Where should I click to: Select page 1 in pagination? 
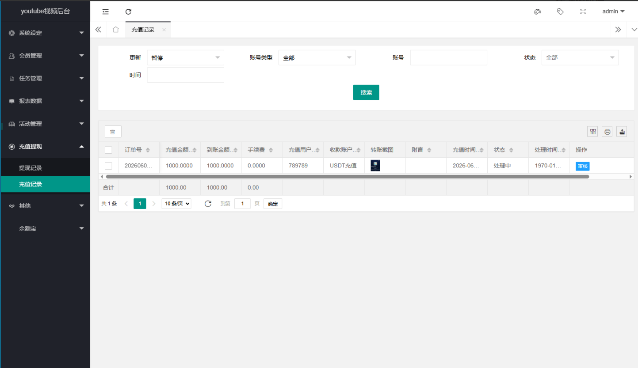[x=140, y=204]
